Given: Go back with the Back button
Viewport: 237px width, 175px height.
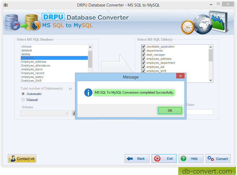Looking at the screenshot, I should (137, 159).
